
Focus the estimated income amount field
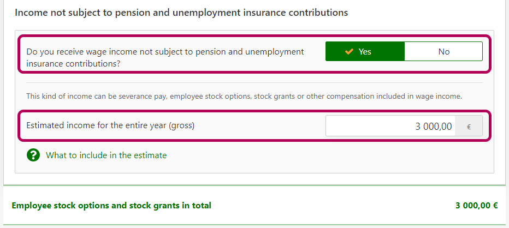(x=390, y=126)
